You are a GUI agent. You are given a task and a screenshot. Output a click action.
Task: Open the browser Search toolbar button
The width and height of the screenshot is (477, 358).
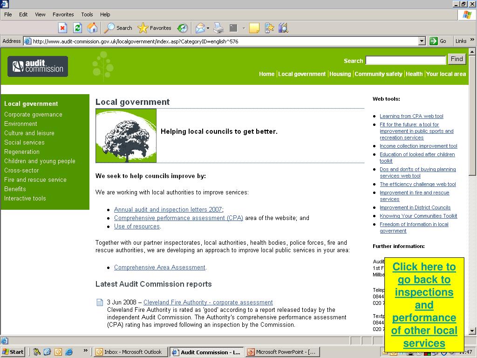(x=118, y=28)
